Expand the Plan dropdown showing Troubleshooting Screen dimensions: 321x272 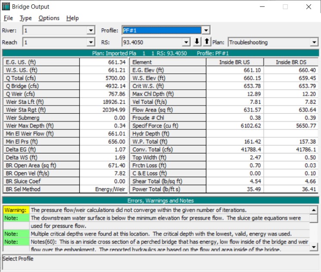[x=314, y=42]
